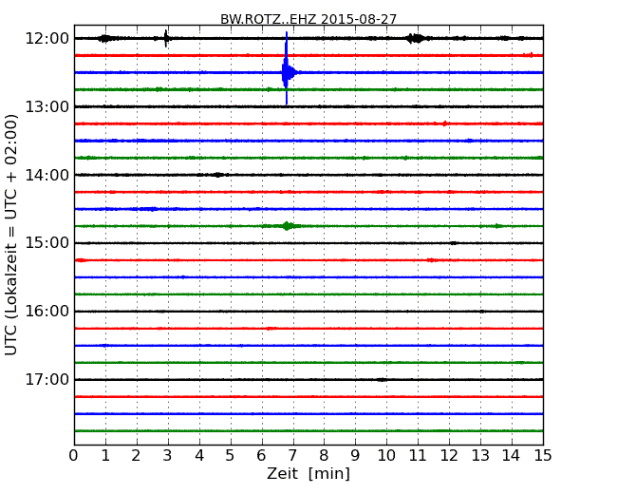Click the x-axis tick label 3
Image resolution: width=617 pixels, height=494 pixels.
[x=168, y=456]
